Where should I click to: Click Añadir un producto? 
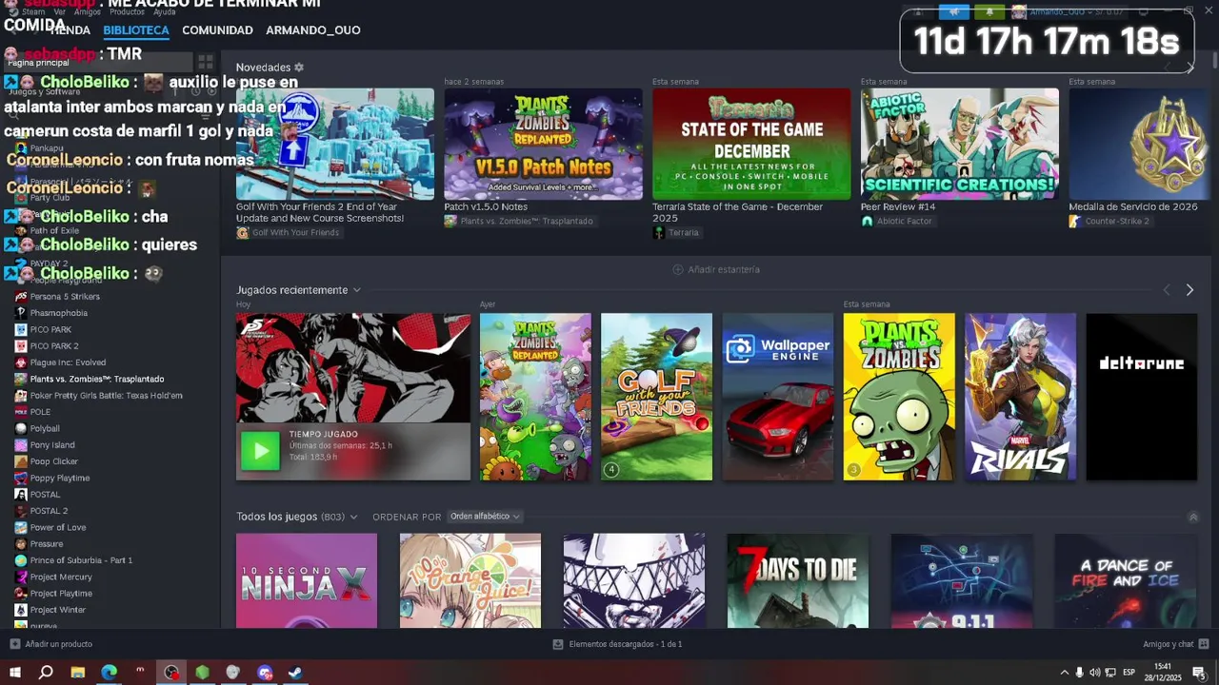(59, 644)
